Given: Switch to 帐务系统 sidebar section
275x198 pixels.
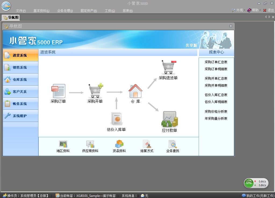Looking at the screenshot, I should (20, 104).
